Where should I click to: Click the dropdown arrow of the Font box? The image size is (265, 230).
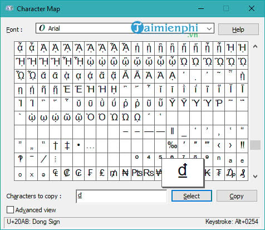pos(209,28)
